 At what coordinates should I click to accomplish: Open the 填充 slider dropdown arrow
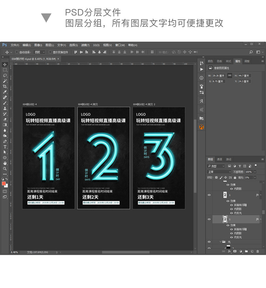coord(255,178)
